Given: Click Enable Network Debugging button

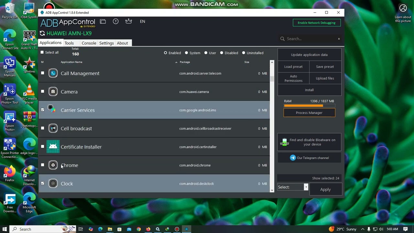Looking at the screenshot, I should click(x=317, y=23).
